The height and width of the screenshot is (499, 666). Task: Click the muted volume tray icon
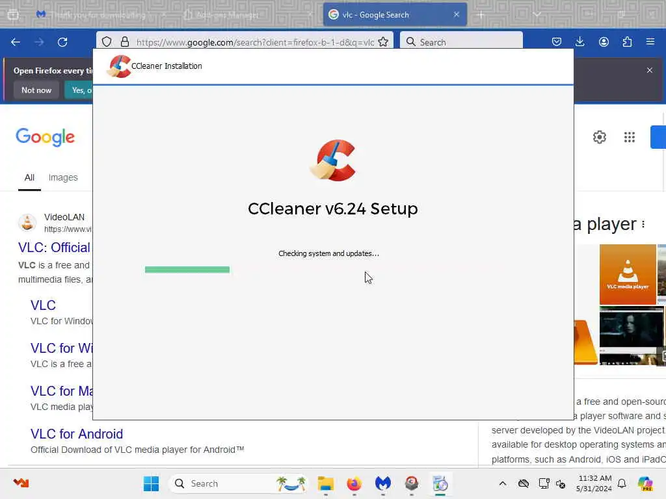[561, 483]
